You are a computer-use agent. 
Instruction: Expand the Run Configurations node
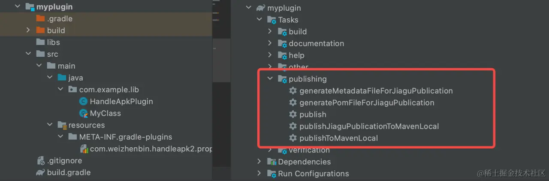pos(259,174)
